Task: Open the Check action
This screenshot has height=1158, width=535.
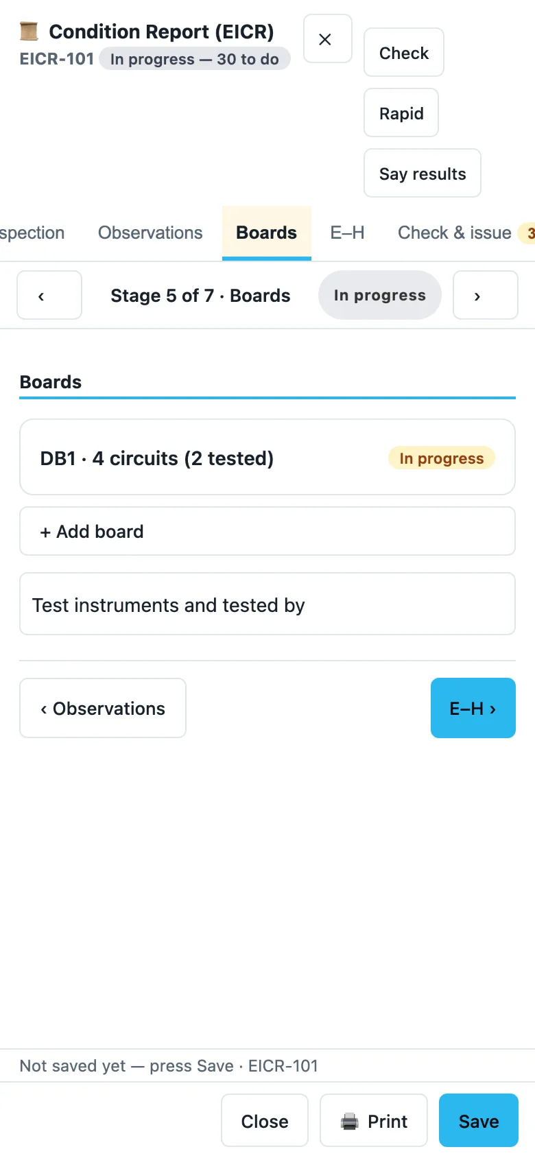Action: 403,52
